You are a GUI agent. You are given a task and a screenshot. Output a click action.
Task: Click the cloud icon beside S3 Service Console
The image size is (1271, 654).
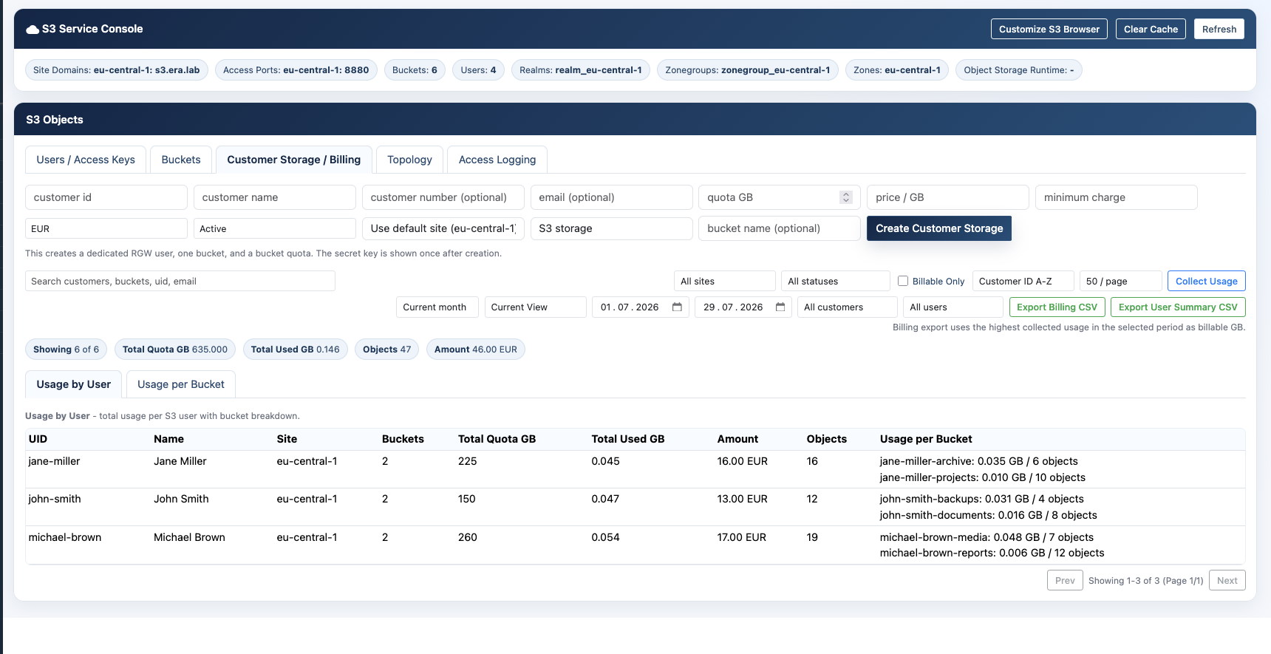(33, 30)
